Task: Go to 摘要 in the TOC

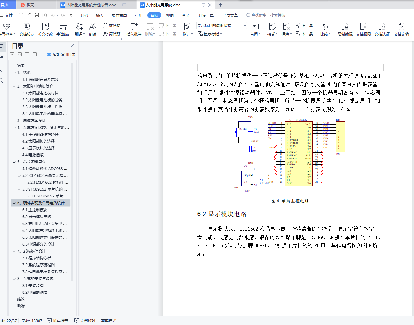Action: pos(21,66)
